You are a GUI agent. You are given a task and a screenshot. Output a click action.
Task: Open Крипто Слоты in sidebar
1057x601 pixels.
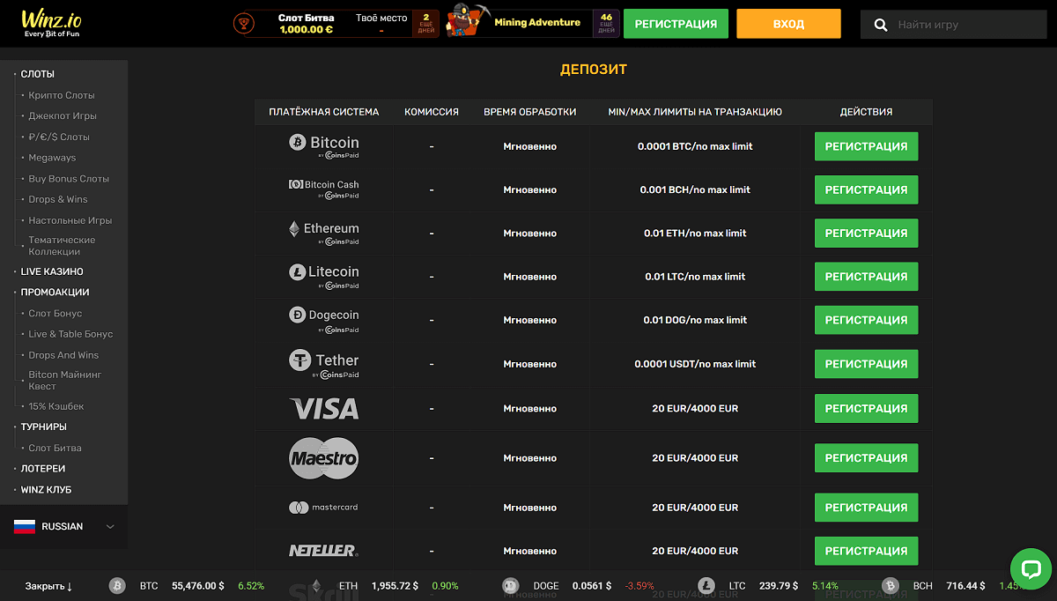tap(62, 95)
